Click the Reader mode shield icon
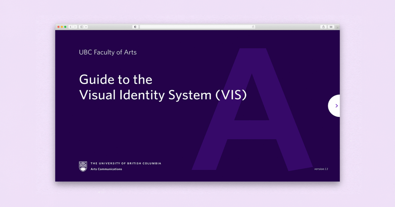The height and width of the screenshot is (207, 395). click(135, 27)
